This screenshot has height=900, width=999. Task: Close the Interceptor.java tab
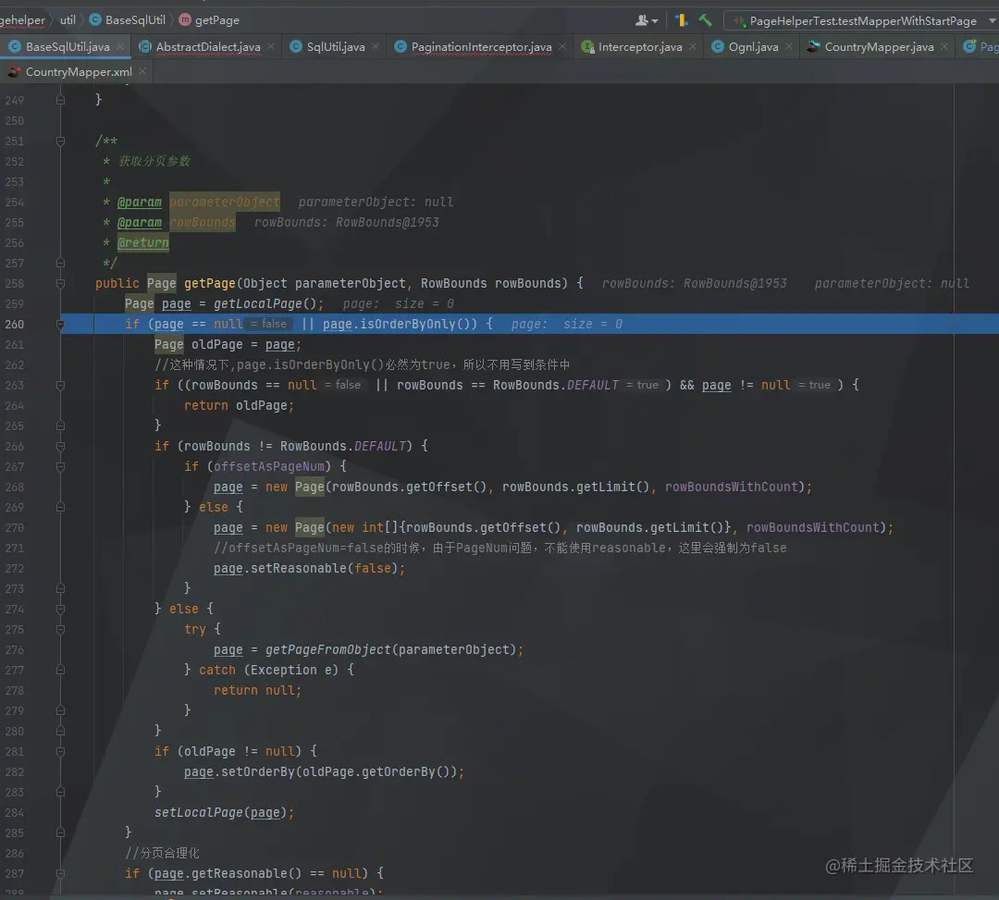tap(693, 46)
